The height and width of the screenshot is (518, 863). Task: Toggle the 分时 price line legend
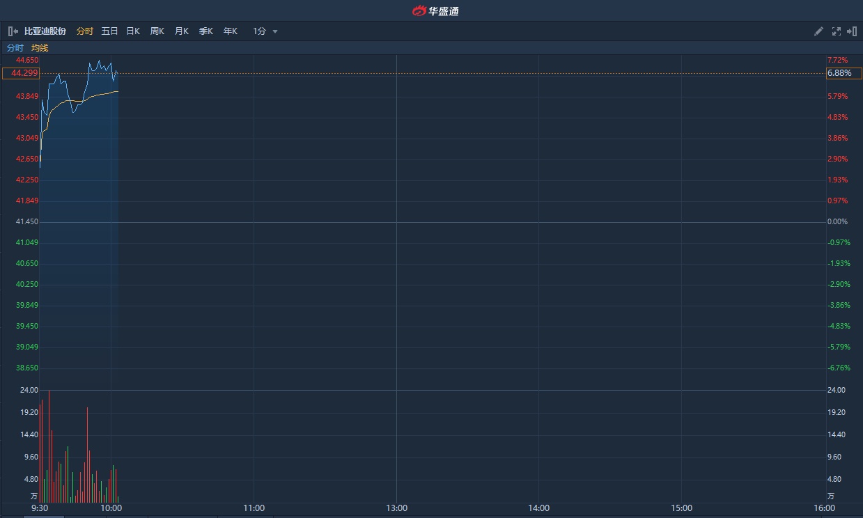click(x=15, y=48)
